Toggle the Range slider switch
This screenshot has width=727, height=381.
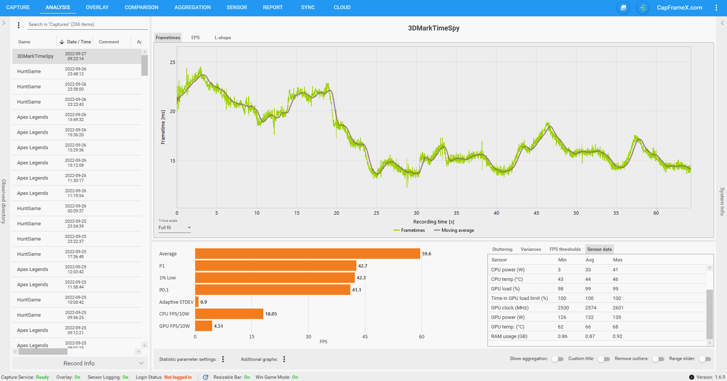click(705, 359)
